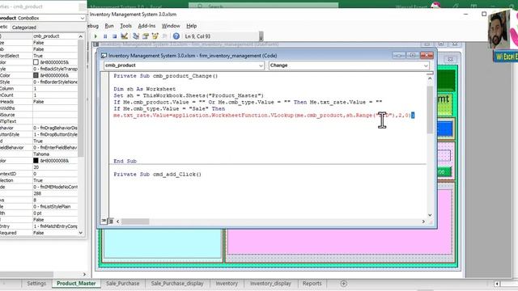
Task: Click code window horizontal scroll right arrow
Action: tap(423, 221)
